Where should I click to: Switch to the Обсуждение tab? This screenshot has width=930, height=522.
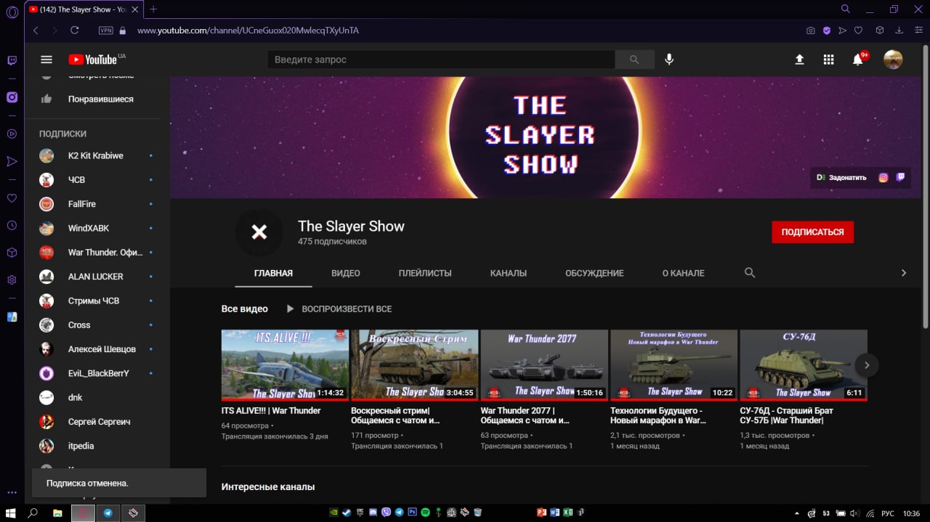pyautogui.click(x=594, y=273)
